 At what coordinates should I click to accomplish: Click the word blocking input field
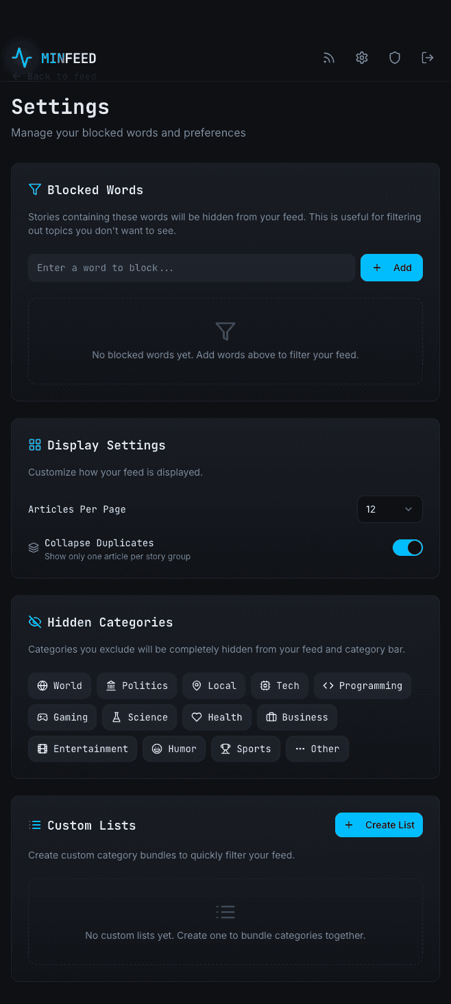pyautogui.click(x=191, y=267)
